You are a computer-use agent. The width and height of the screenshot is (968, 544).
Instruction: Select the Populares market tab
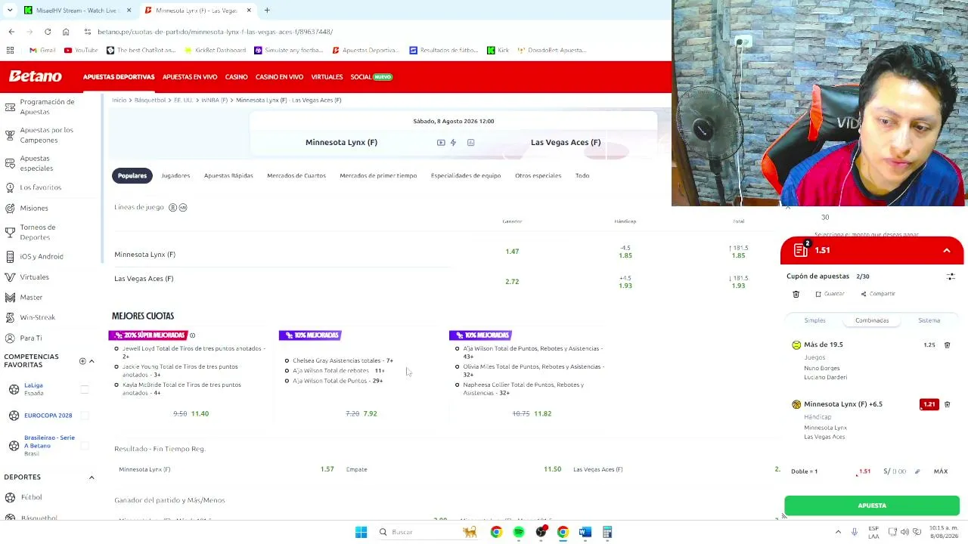132,175
